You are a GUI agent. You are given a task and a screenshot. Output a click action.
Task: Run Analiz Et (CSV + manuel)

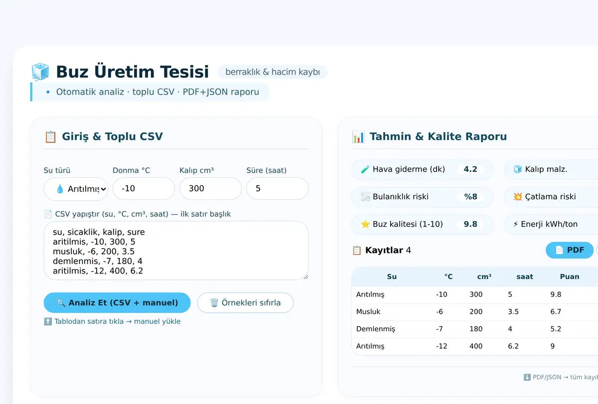(x=117, y=303)
